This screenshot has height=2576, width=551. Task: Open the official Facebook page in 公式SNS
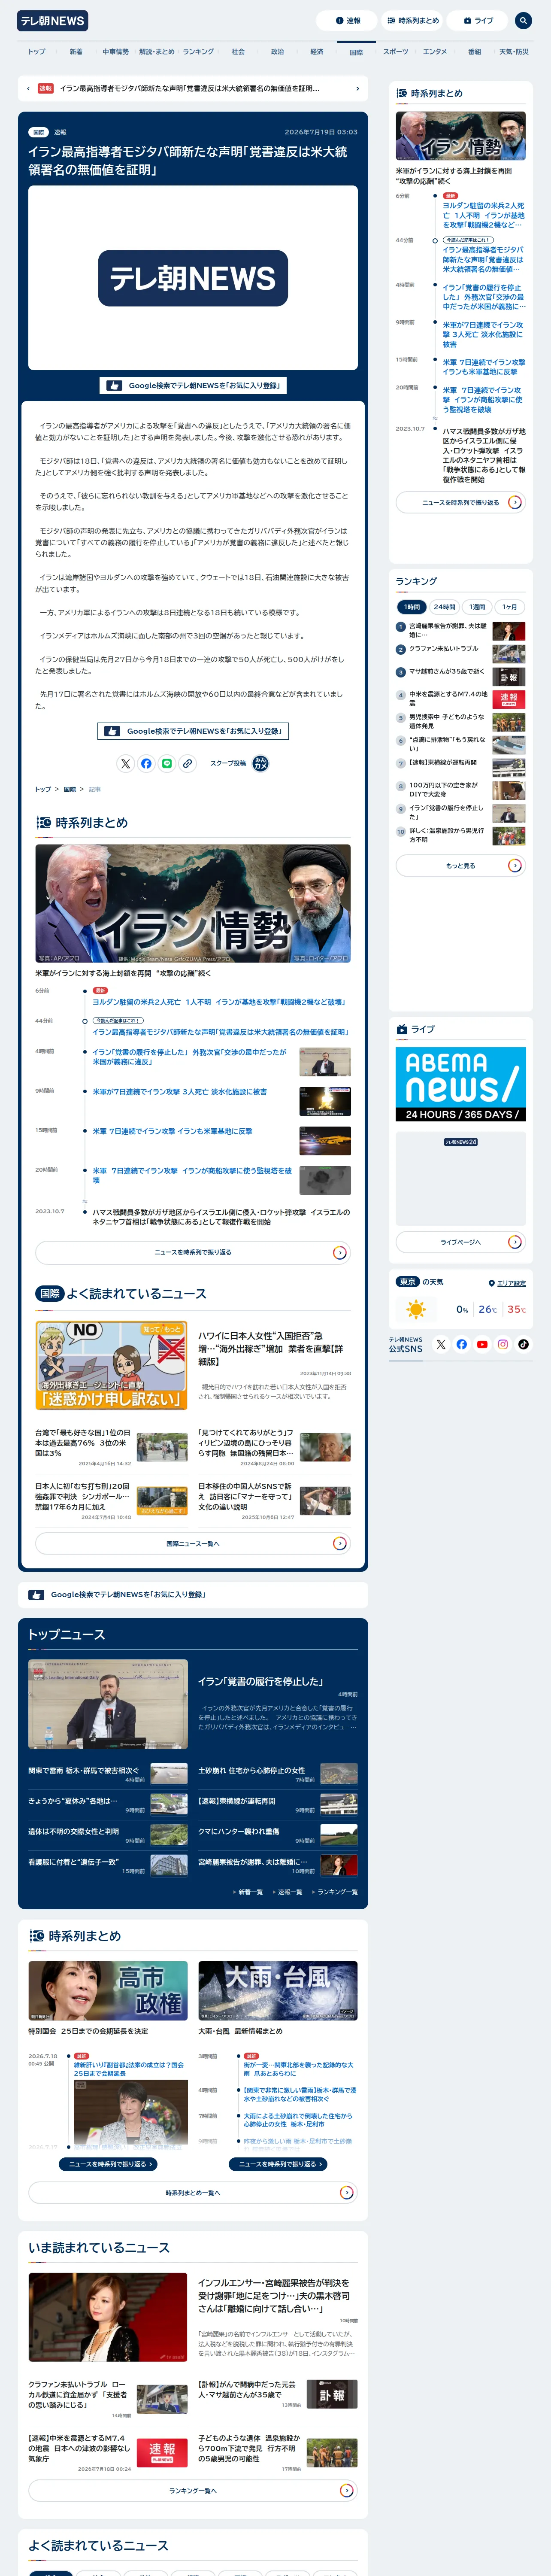tap(462, 1344)
